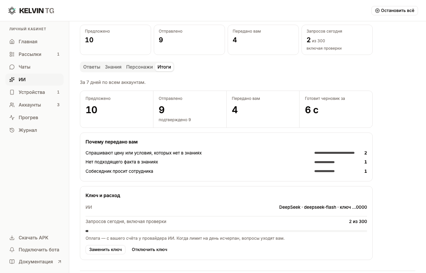Click the row Нет подходящего факта в знаниях
Viewport: 426px width, 273px height.
click(226, 162)
